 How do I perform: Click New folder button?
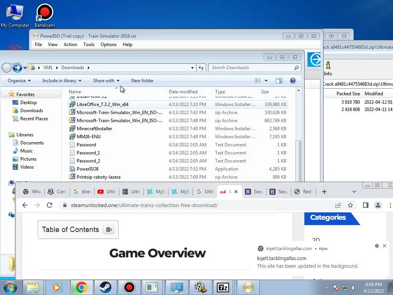coord(142,81)
